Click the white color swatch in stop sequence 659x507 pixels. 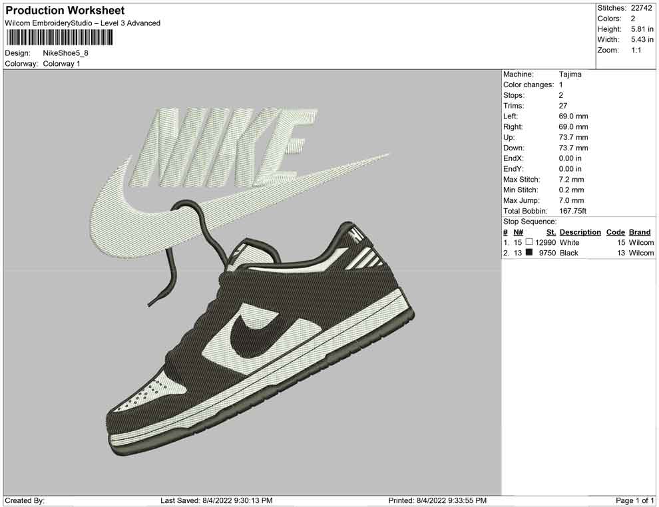point(529,242)
